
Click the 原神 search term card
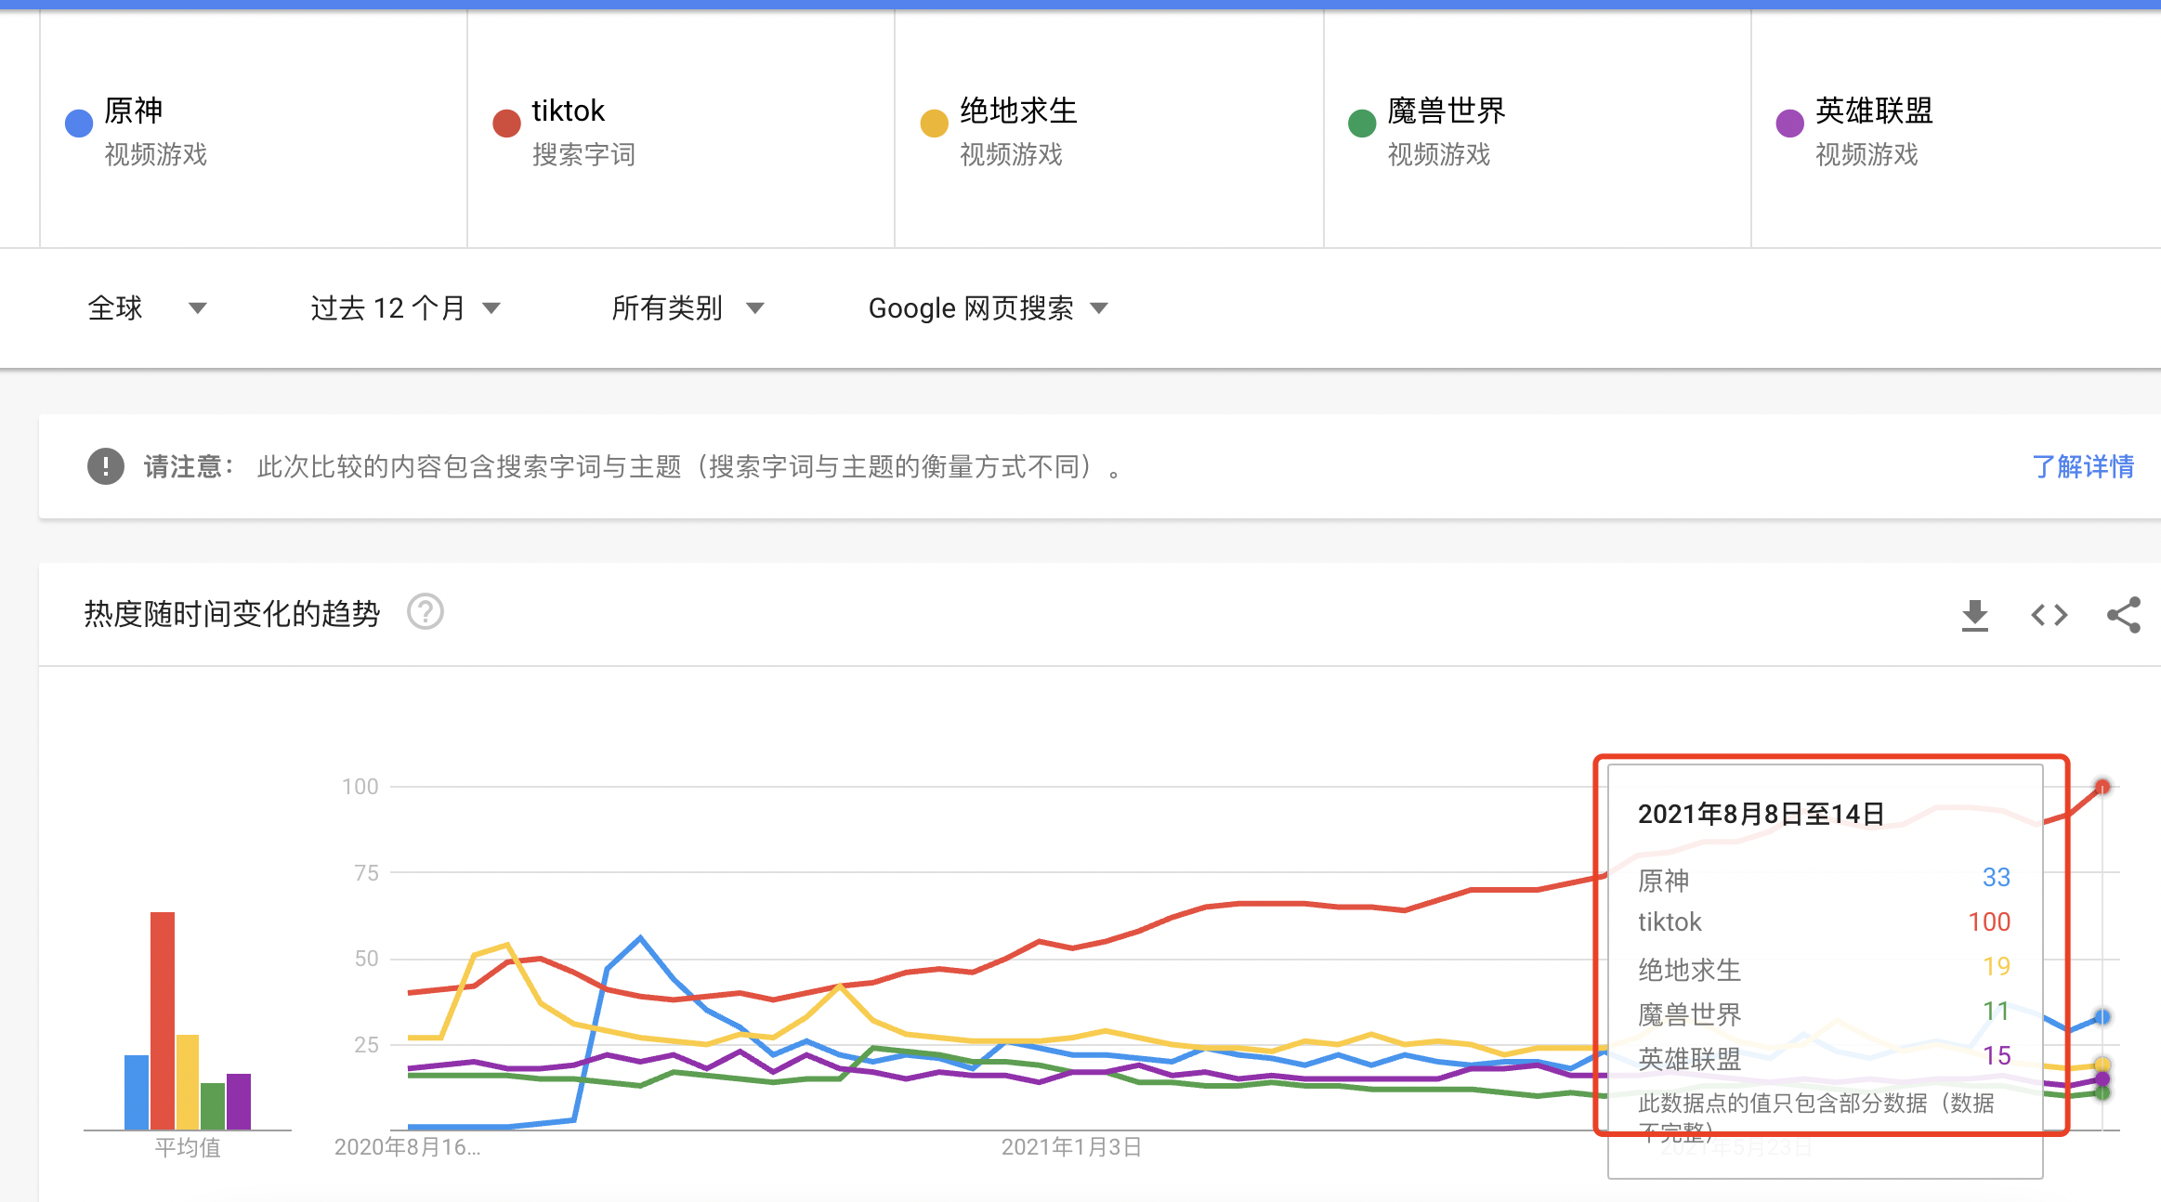coord(254,130)
